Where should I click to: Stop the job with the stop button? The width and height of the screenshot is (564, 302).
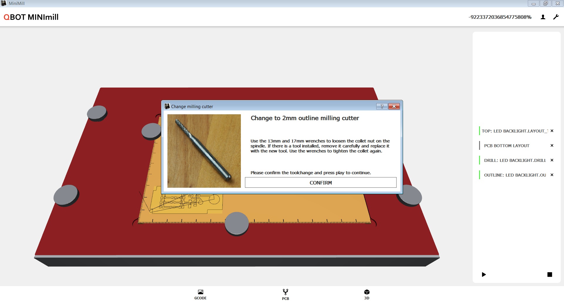click(x=550, y=274)
